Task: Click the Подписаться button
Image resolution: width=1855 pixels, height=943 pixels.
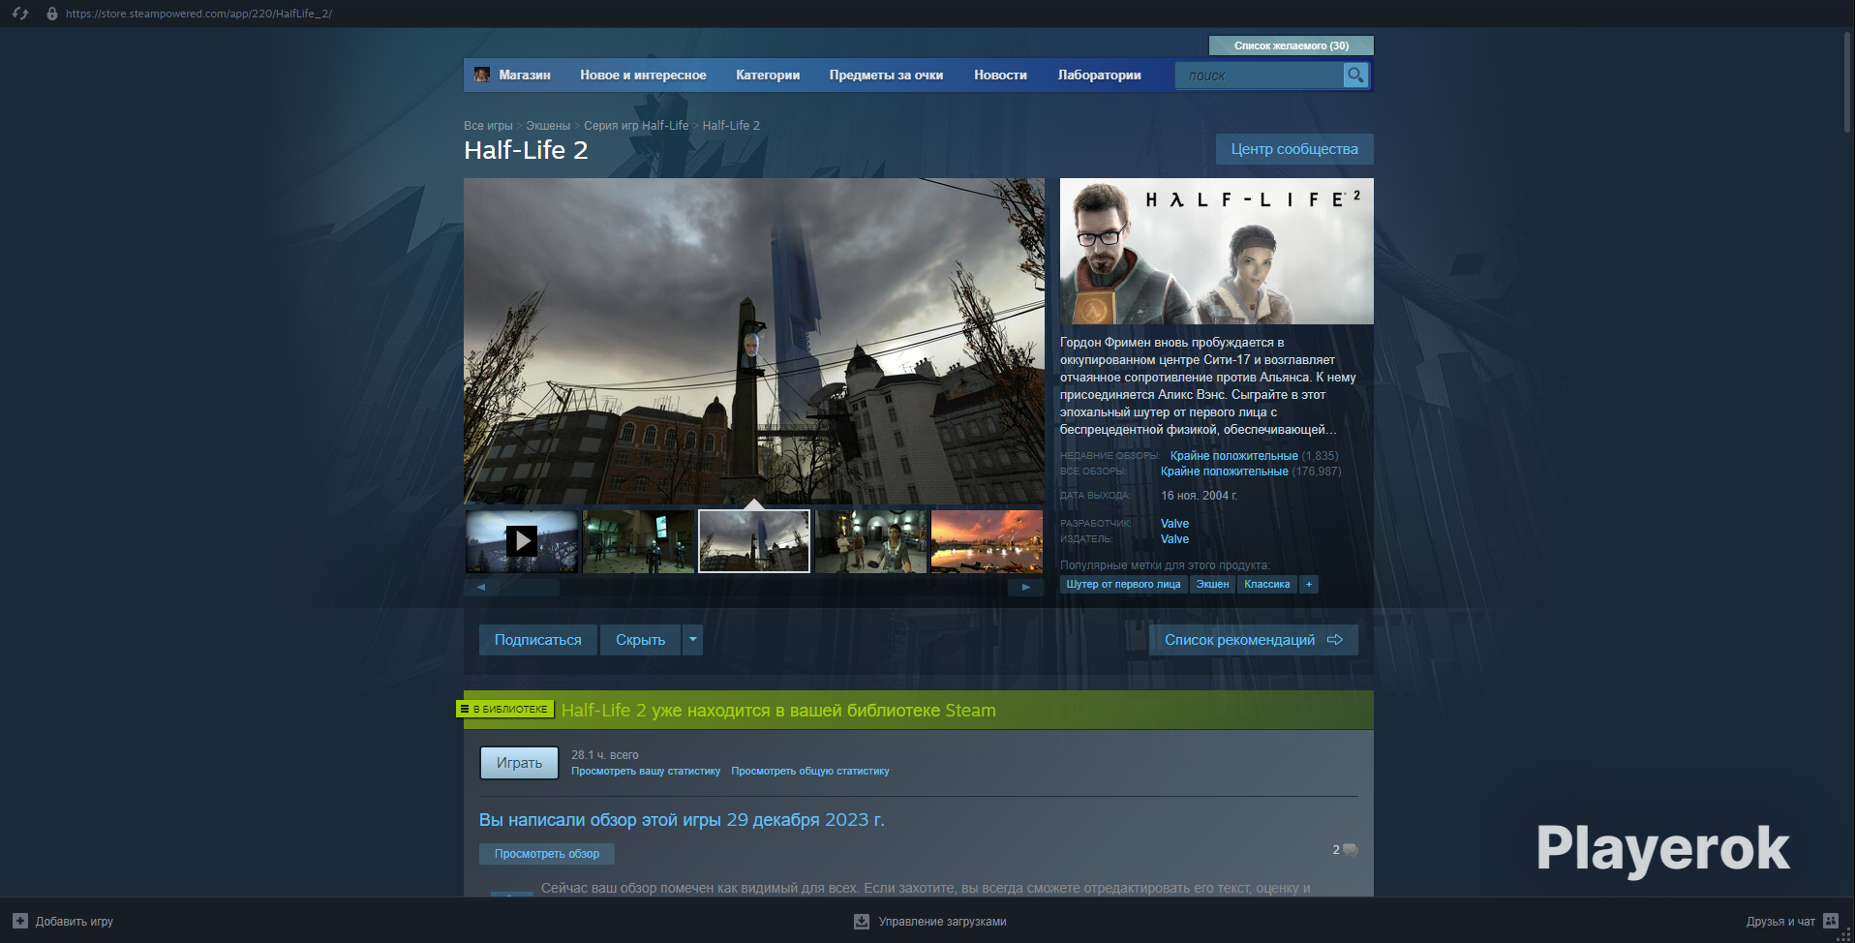Action: coord(538,640)
